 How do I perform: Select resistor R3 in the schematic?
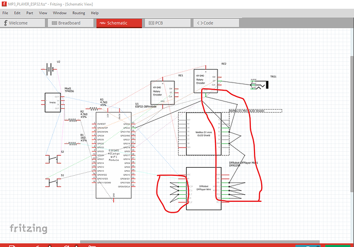[94, 109]
